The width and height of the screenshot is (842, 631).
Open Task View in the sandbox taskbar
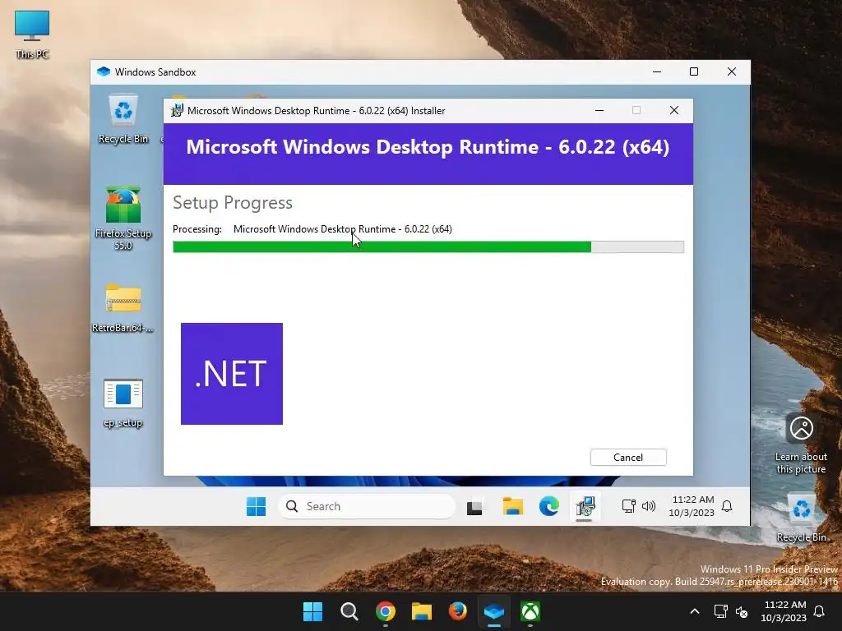[474, 506]
